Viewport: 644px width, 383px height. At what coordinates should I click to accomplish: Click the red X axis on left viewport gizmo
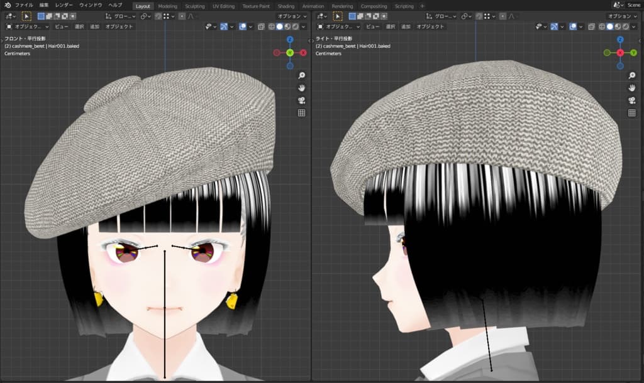tap(303, 53)
